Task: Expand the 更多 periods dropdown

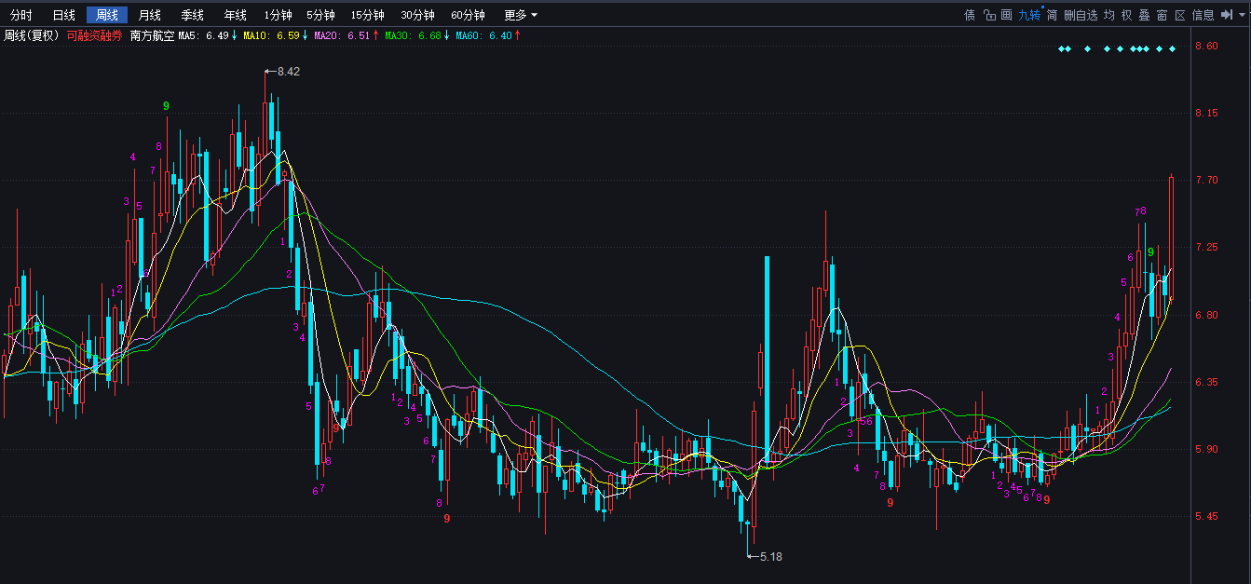Action: point(520,15)
